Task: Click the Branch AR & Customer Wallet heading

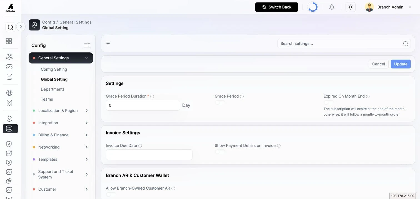Action: (x=137, y=175)
